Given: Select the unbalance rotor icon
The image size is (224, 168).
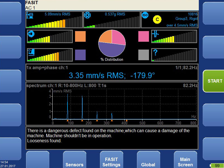Looking at the screenshot, I should coord(31,34).
